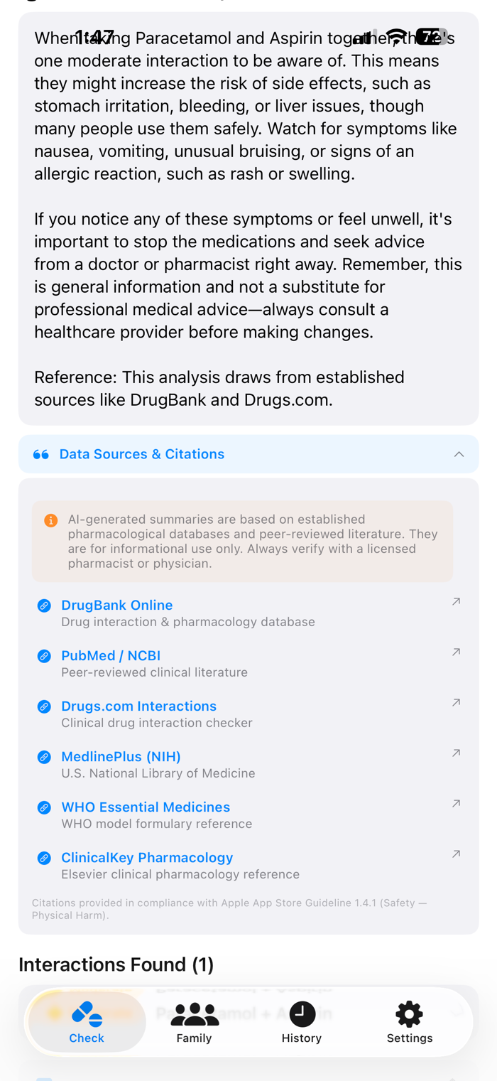Open ClinicalKey Pharmacology reference

click(x=147, y=857)
